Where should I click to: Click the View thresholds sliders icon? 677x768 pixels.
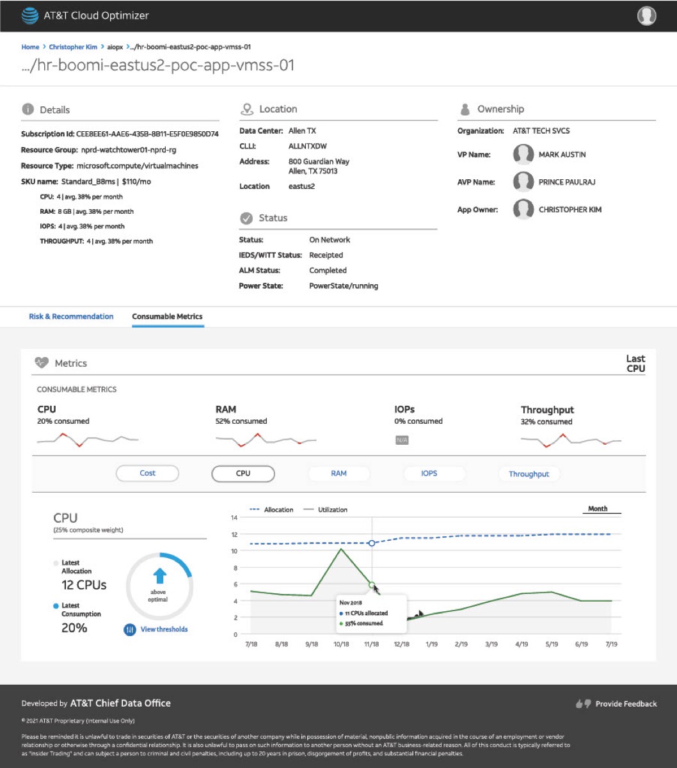(x=130, y=630)
